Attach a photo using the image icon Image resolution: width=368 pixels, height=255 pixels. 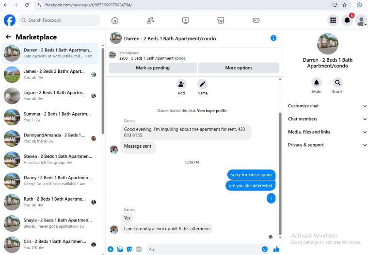120,249
